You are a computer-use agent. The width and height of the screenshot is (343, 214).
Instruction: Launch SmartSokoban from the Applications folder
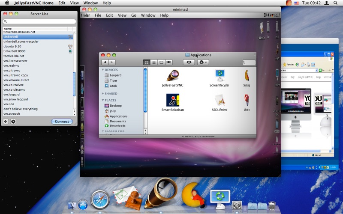pyautogui.click(x=173, y=100)
